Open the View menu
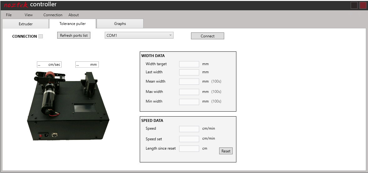The width and height of the screenshot is (368, 173). click(x=28, y=15)
